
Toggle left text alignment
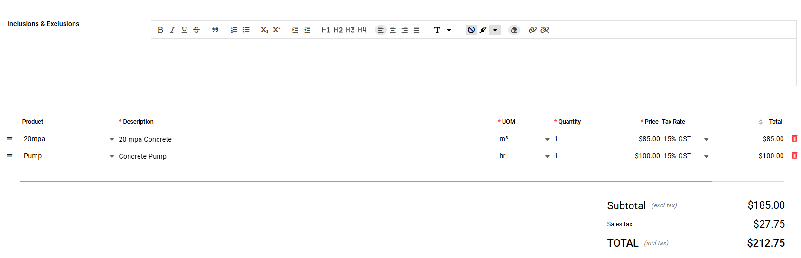coord(381,30)
